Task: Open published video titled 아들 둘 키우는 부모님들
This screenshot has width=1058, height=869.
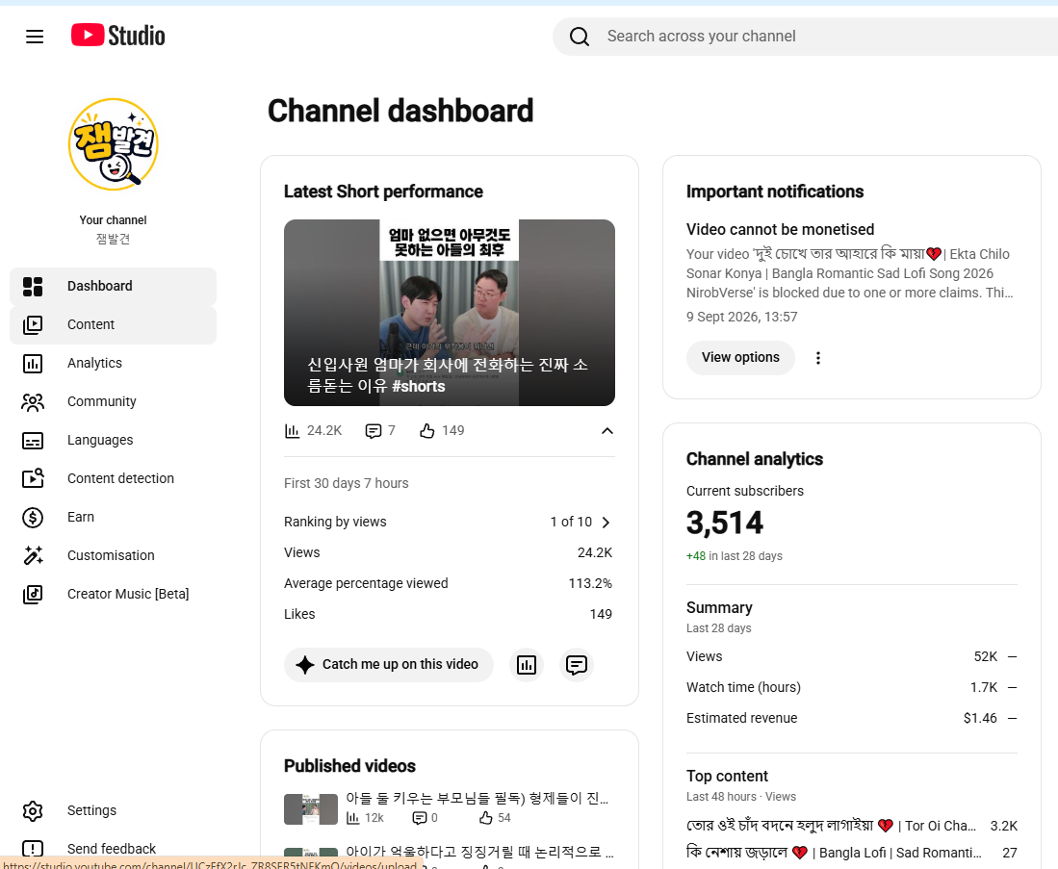Action: (x=477, y=799)
